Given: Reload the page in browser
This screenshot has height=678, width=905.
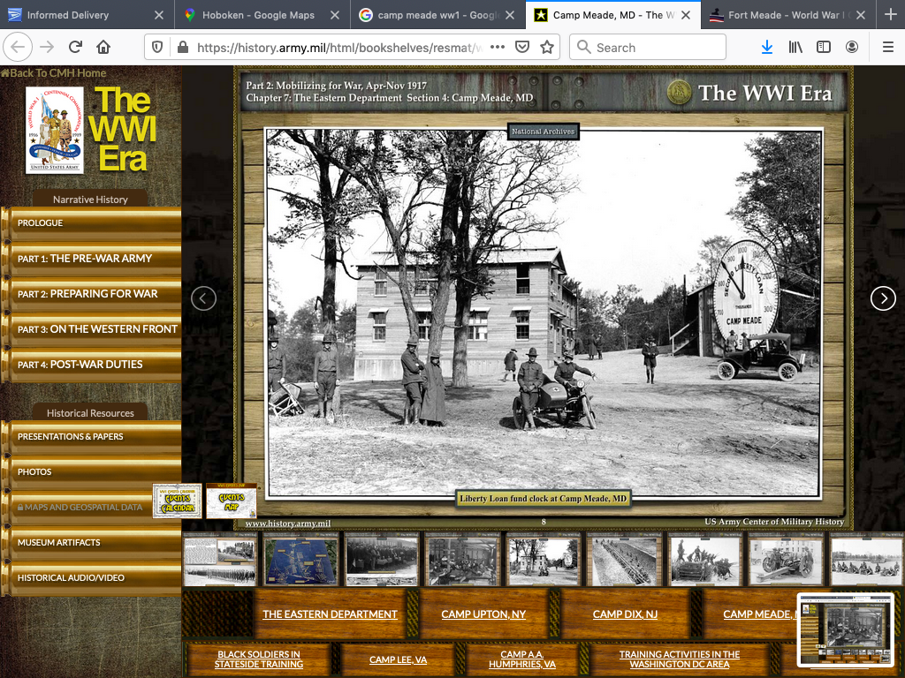Looking at the screenshot, I should tap(75, 48).
